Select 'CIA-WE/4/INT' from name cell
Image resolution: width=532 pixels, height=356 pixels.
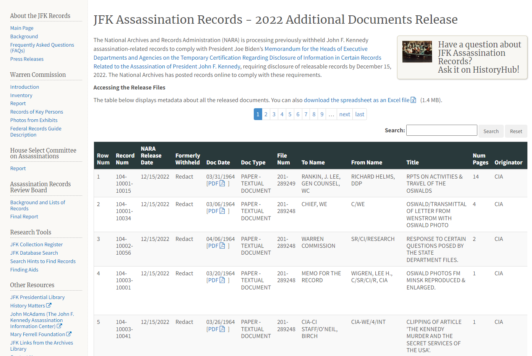(x=368, y=322)
